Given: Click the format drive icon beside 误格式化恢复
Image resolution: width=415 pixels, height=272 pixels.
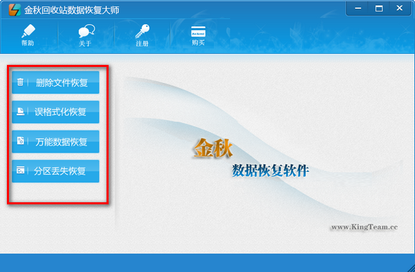Looking at the screenshot, I should click(x=20, y=111).
